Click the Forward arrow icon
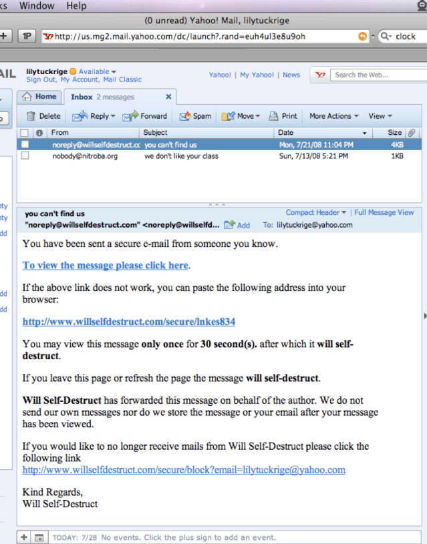Image resolution: width=427 pixels, height=544 pixels. (130, 116)
